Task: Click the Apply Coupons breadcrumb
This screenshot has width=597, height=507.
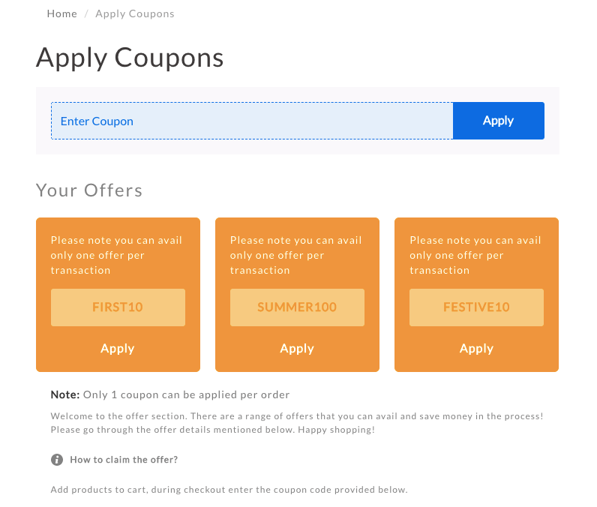Action: tap(135, 13)
